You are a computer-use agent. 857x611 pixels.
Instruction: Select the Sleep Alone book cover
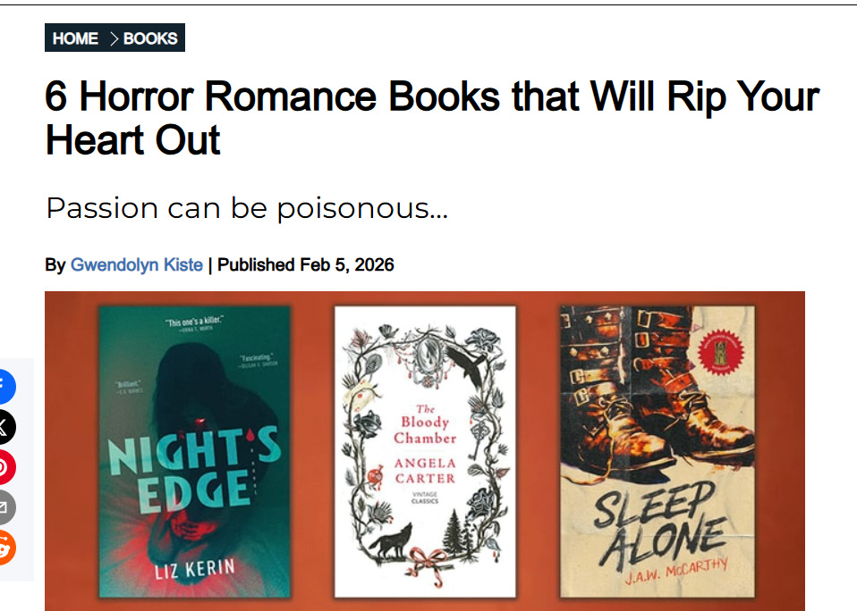[x=658, y=452]
